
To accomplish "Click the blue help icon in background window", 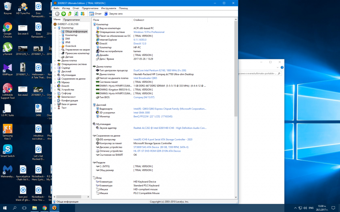I will tap(282, 68).
